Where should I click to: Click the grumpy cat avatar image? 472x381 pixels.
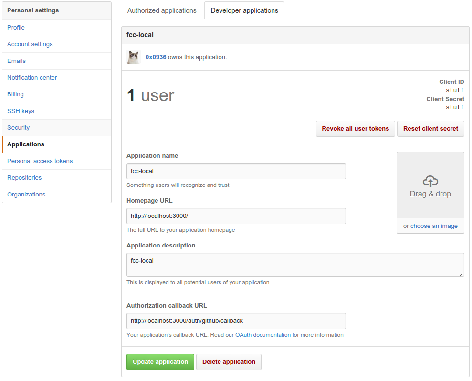tap(133, 57)
